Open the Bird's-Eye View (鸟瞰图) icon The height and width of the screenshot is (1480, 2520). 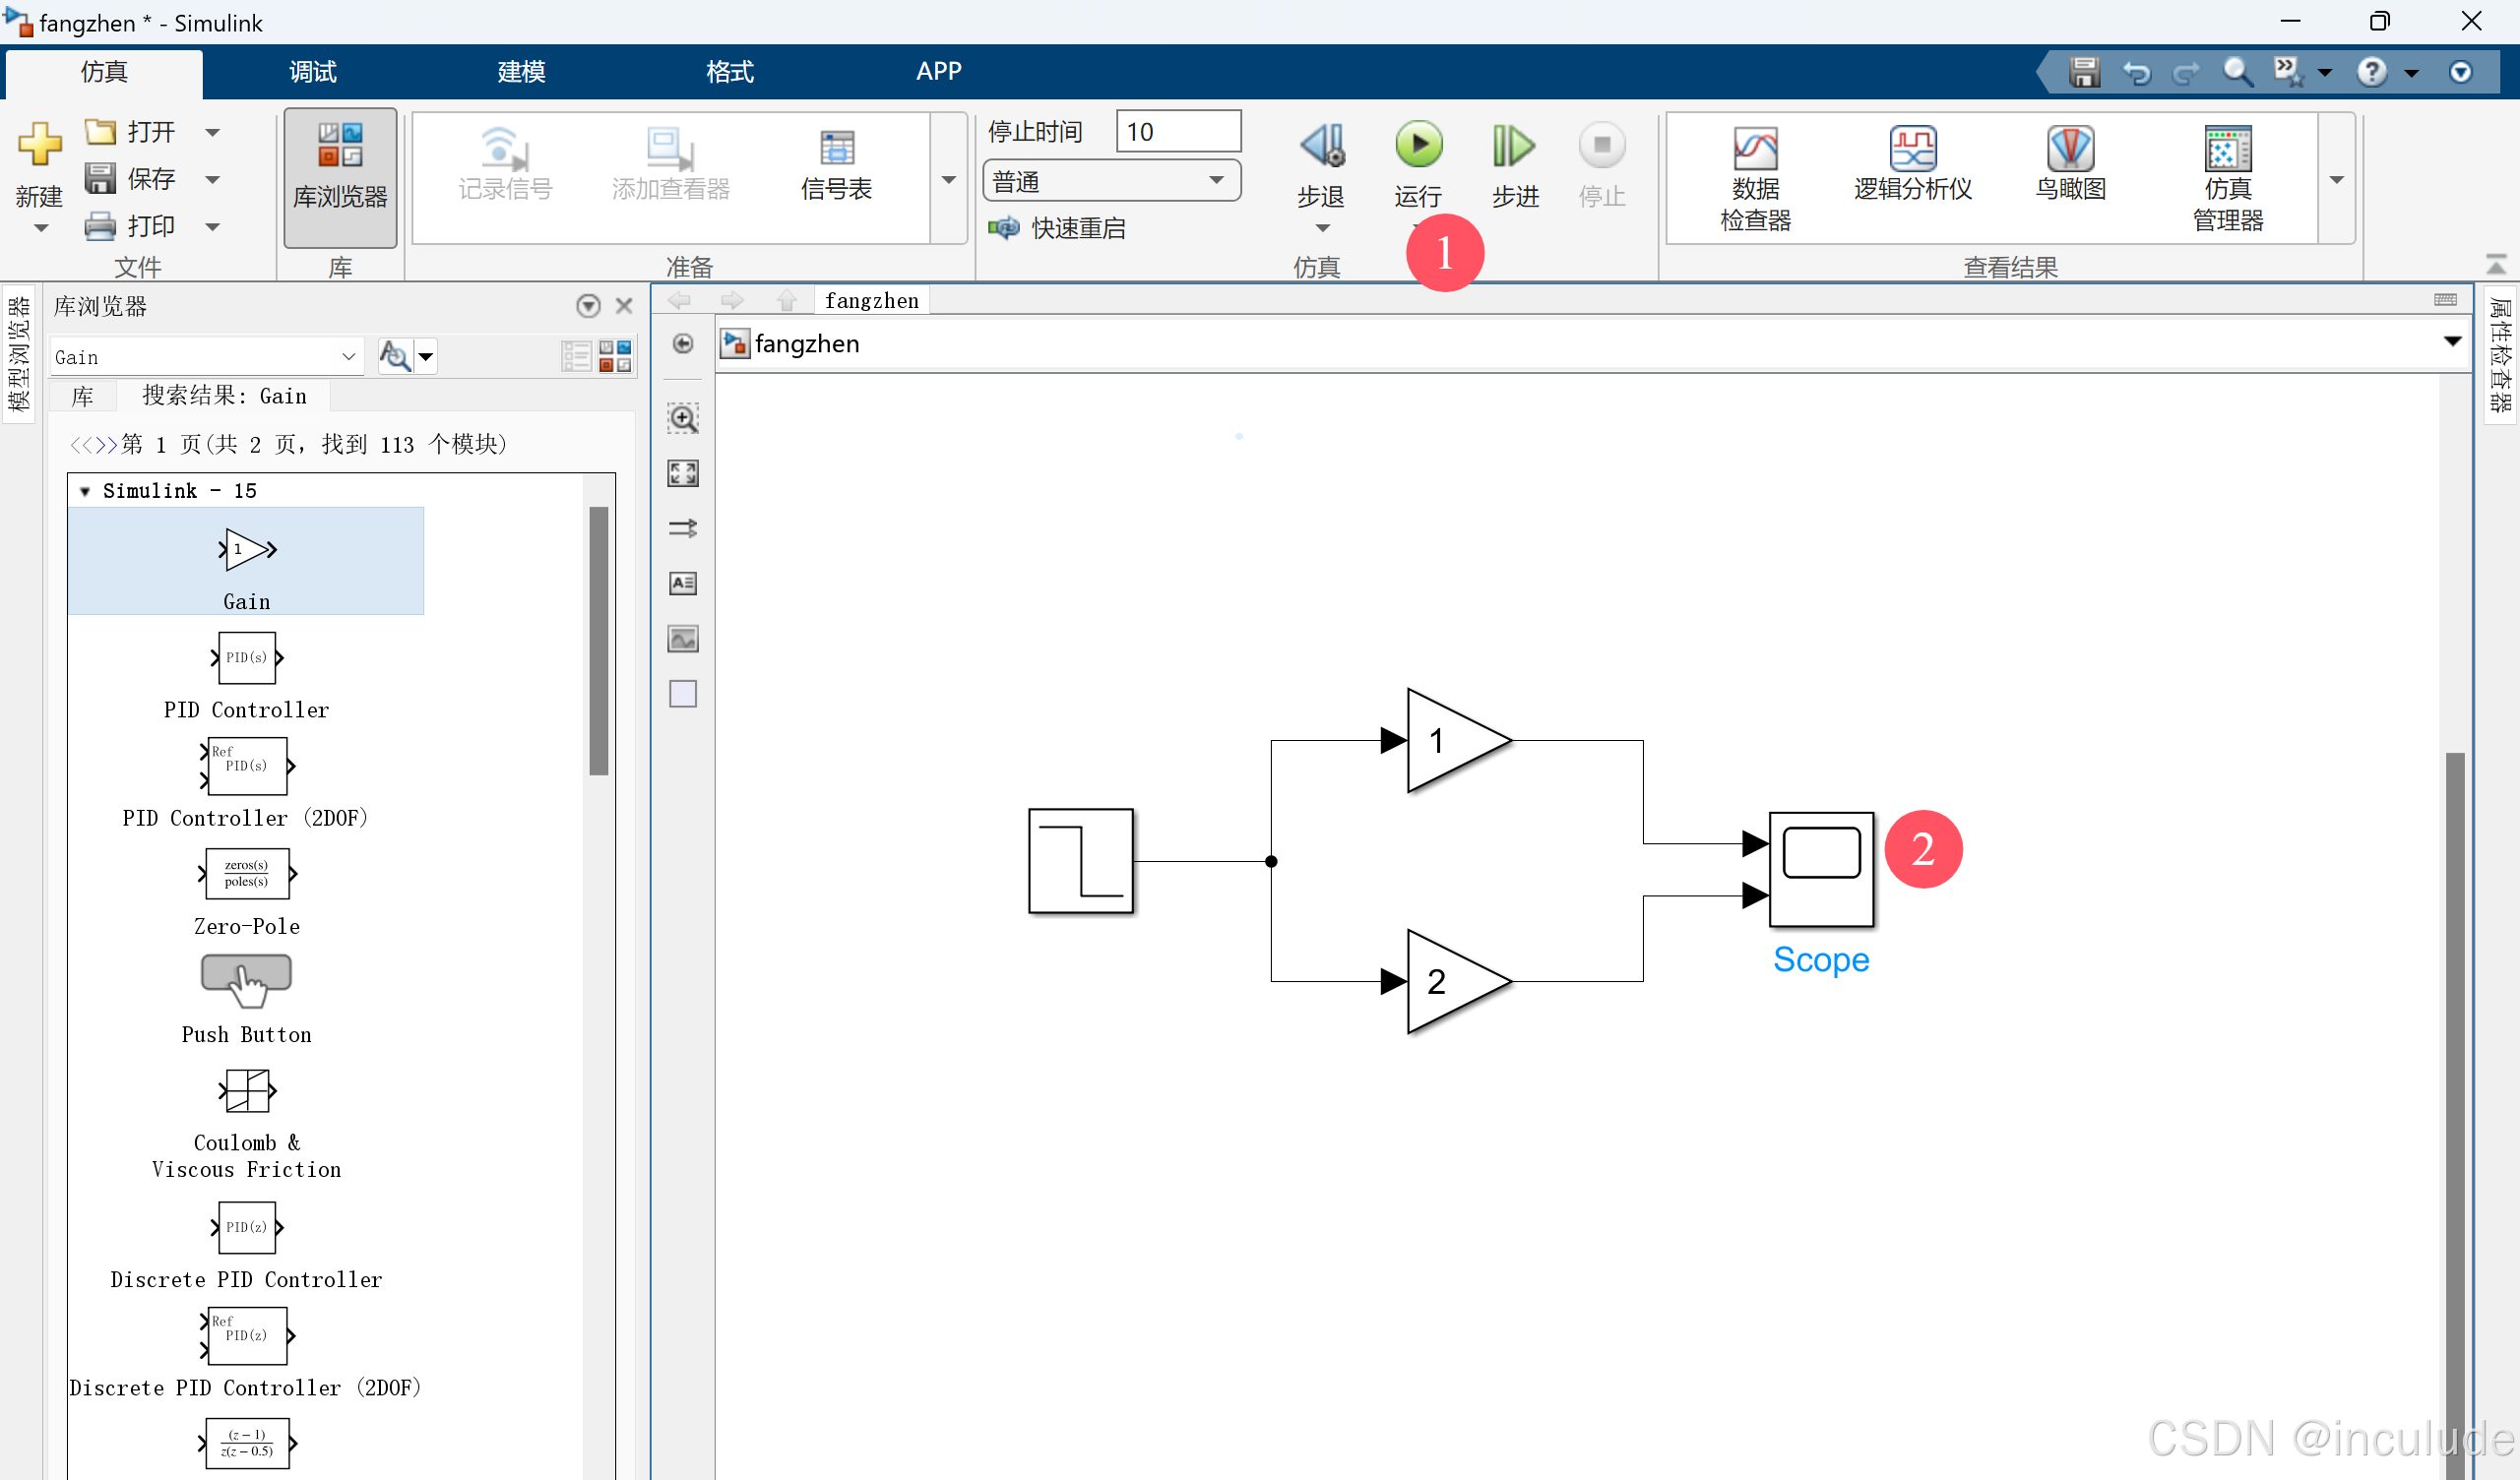click(2069, 150)
